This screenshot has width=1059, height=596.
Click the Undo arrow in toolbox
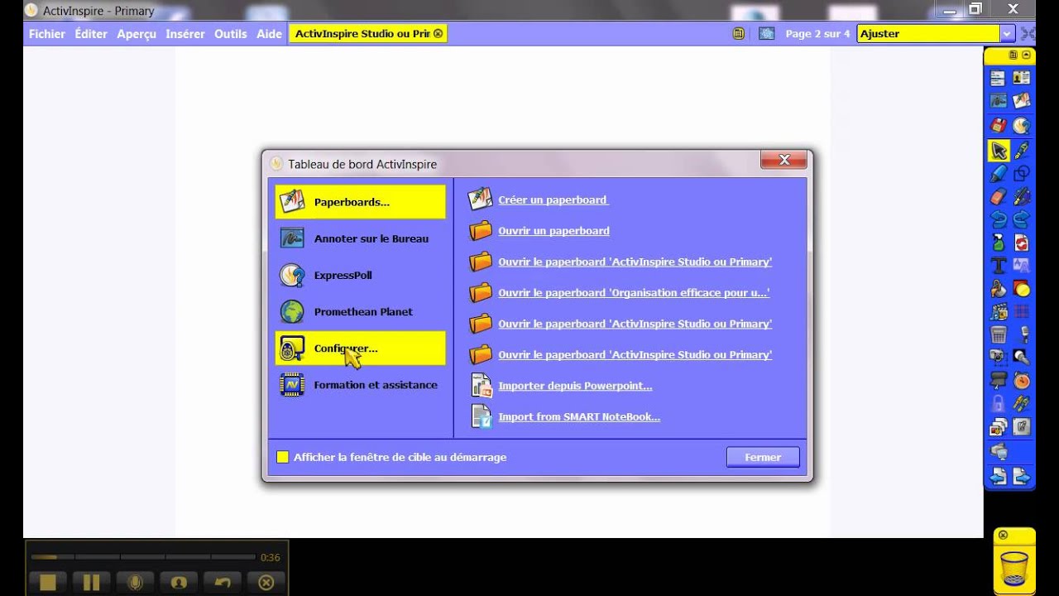(x=999, y=220)
